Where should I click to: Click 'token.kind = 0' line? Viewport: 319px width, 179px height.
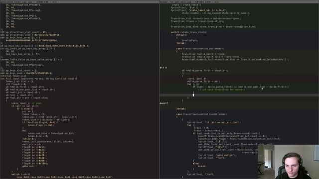(38, 136)
